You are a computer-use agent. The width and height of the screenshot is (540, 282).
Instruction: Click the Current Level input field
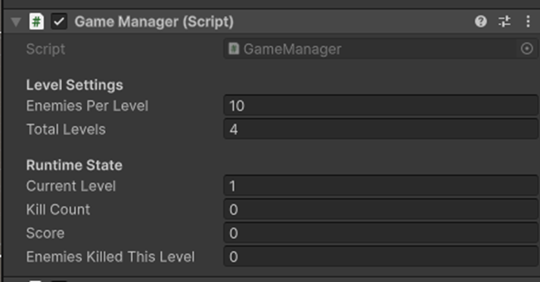tap(381, 186)
